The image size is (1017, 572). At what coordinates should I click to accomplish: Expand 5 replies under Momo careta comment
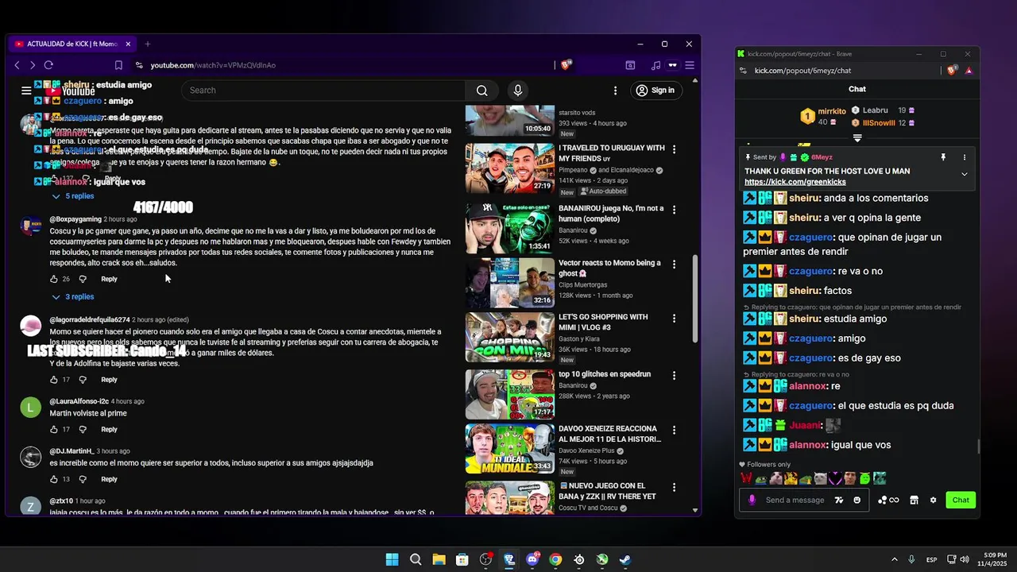pos(72,196)
